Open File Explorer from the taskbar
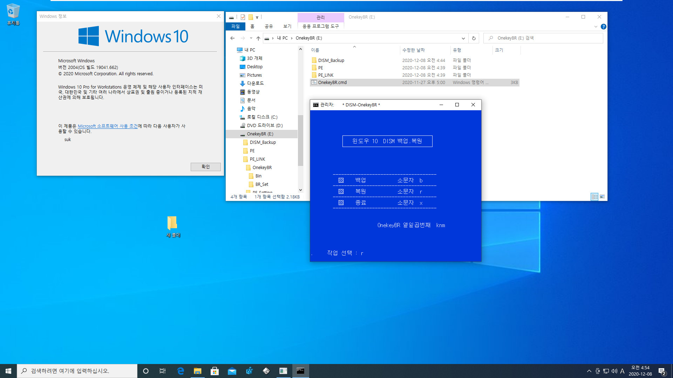 pos(198,371)
